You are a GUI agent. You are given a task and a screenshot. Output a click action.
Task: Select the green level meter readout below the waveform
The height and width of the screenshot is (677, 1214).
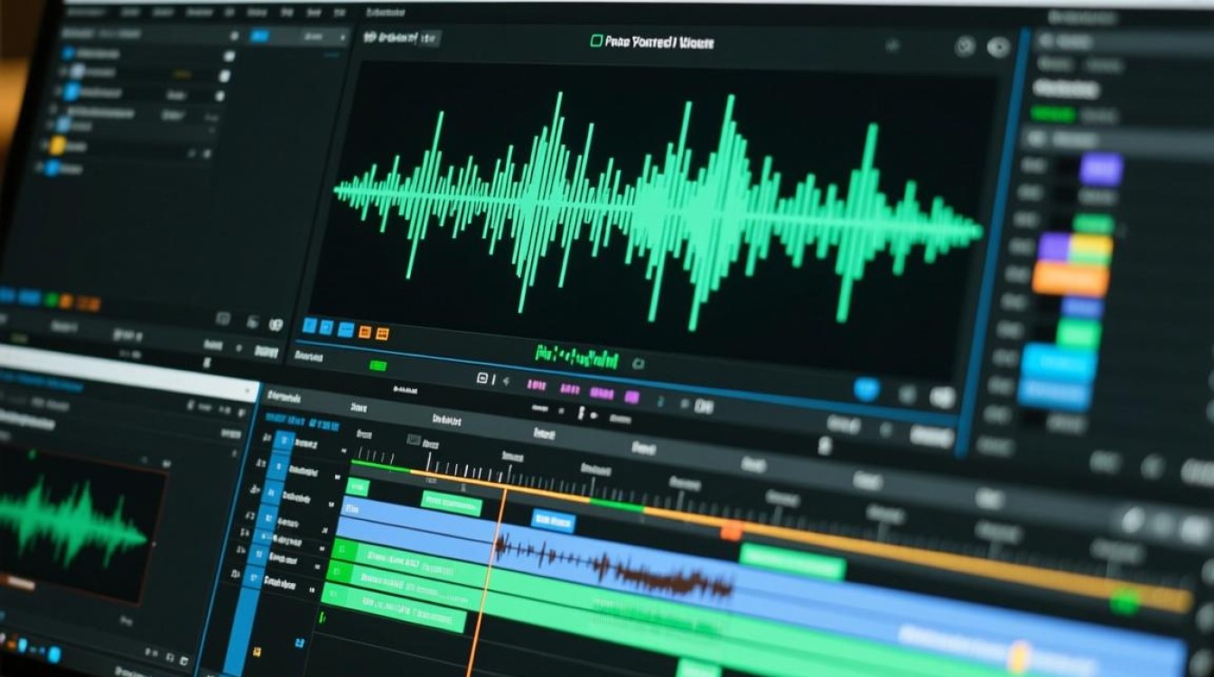(577, 357)
